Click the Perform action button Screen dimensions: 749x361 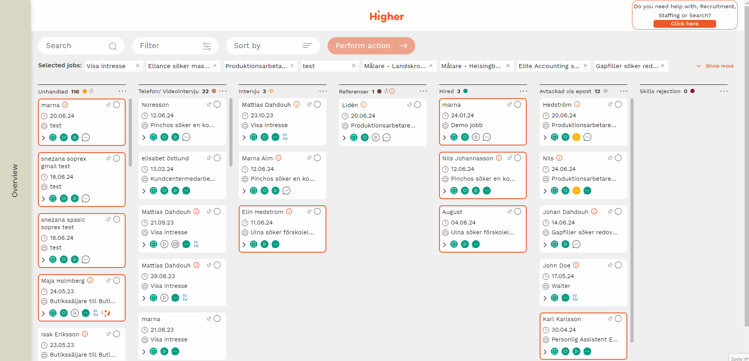(x=371, y=46)
